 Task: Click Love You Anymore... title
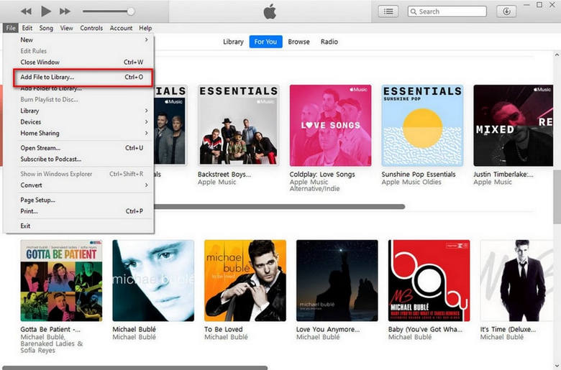click(x=328, y=329)
